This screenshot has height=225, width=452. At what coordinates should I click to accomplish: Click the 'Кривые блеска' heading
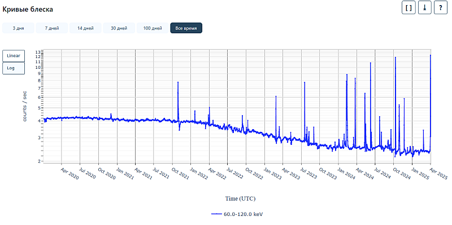click(x=28, y=9)
